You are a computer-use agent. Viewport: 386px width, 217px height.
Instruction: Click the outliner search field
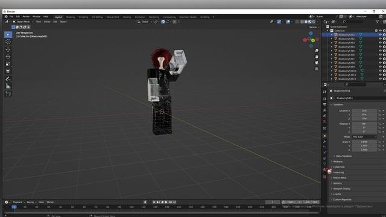tap(353, 22)
